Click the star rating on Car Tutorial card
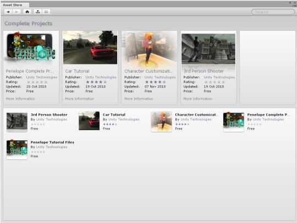 click(96, 82)
